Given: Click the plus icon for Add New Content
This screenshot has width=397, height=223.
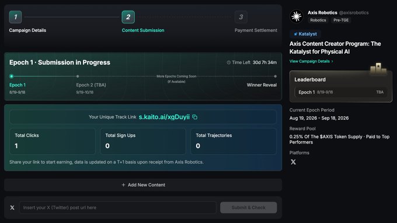Looking at the screenshot, I should [123, 185].
